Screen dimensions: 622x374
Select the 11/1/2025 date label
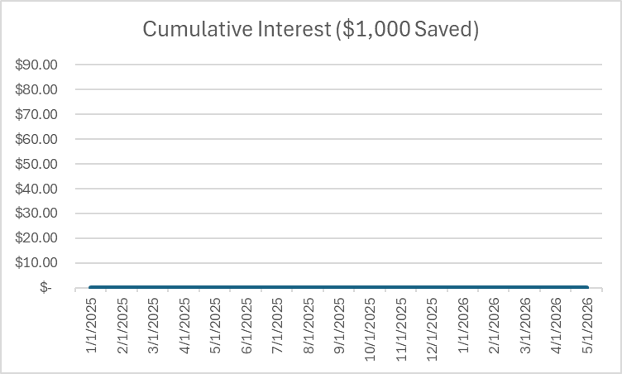[401, 328]
